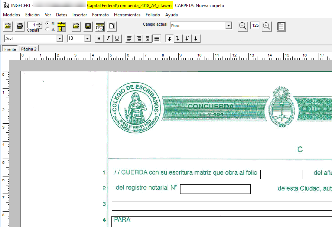Click the zoom value 125 field

tap(255, 25)
